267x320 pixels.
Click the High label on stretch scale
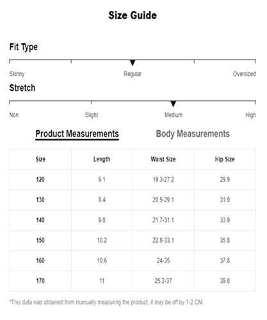tap(250, 115)
